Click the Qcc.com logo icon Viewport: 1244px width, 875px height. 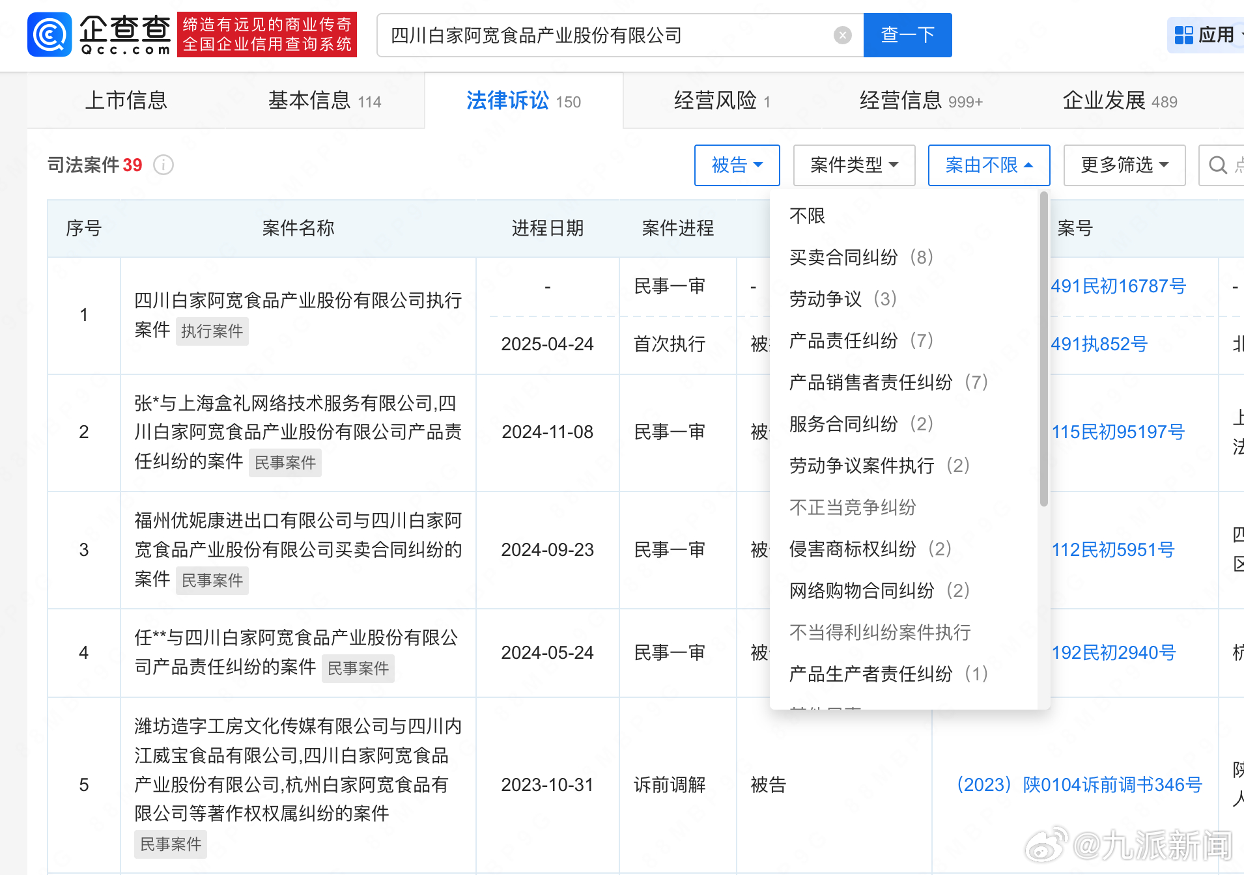pos(49,35)
